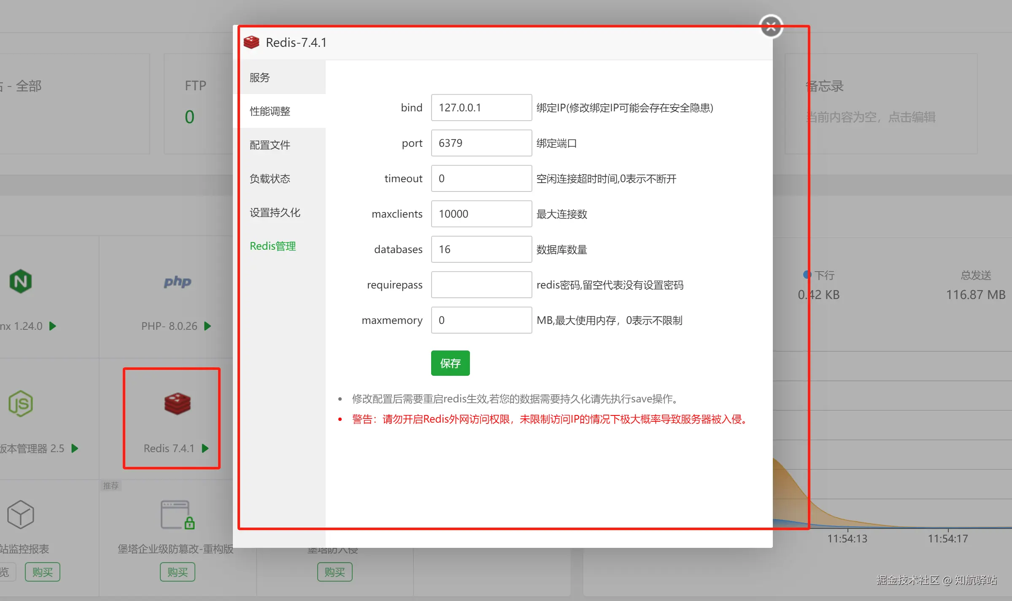Click the 11:54:17 chart time label
The width and height of the screenshot is (1012, 601).
tap(948, 539)
